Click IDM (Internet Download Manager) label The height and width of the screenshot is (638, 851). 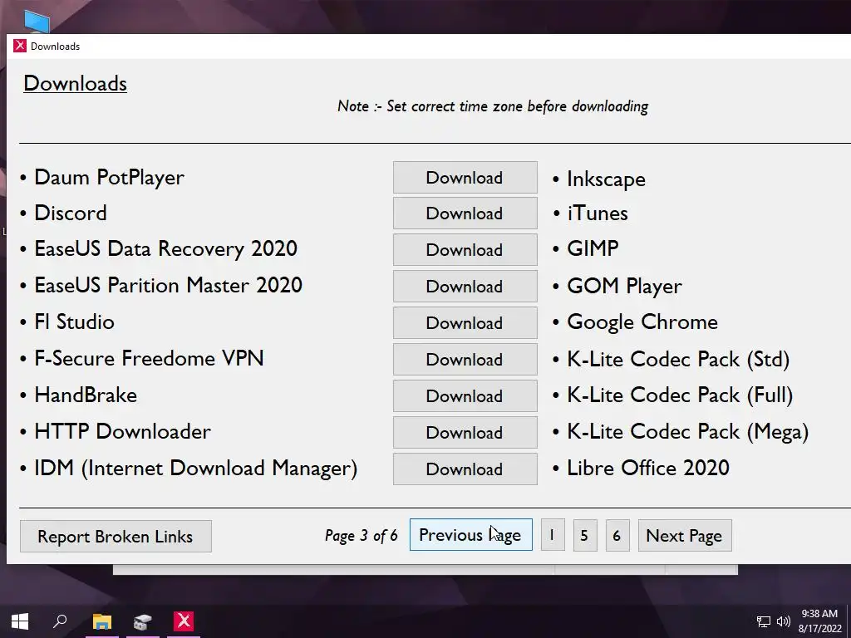tap(196, 469)
